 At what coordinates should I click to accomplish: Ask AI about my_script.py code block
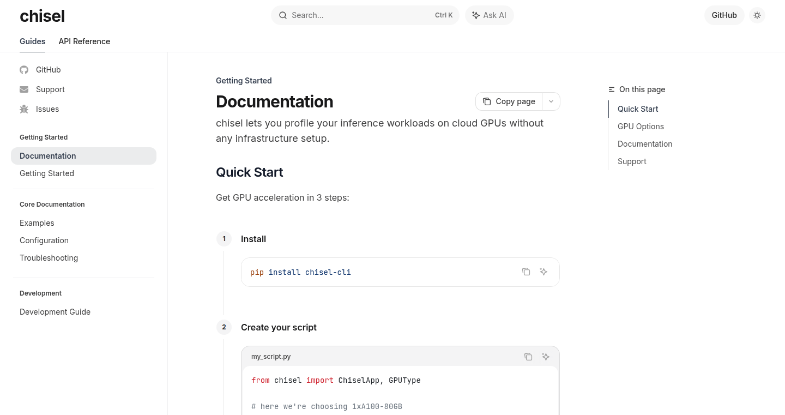[x=546, y=357]
